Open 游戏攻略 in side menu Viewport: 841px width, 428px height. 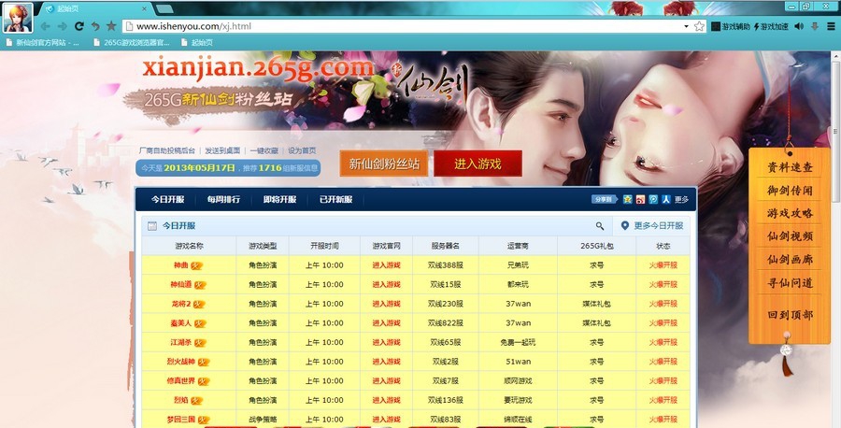point(790,213)
